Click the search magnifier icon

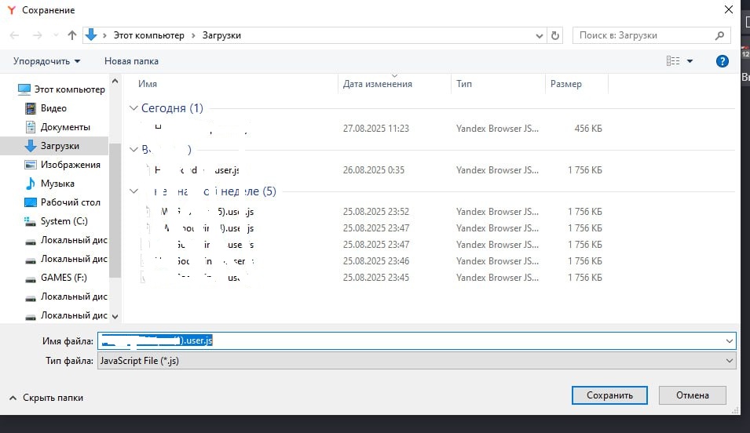click(720, 35)
